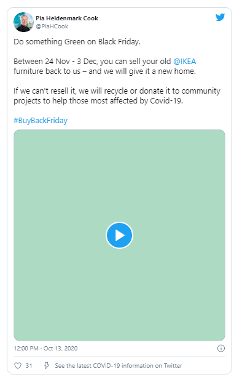Click the green video thumbnail's upper area
This screenshot has width=234, height=380.
(x=119, y=169)
